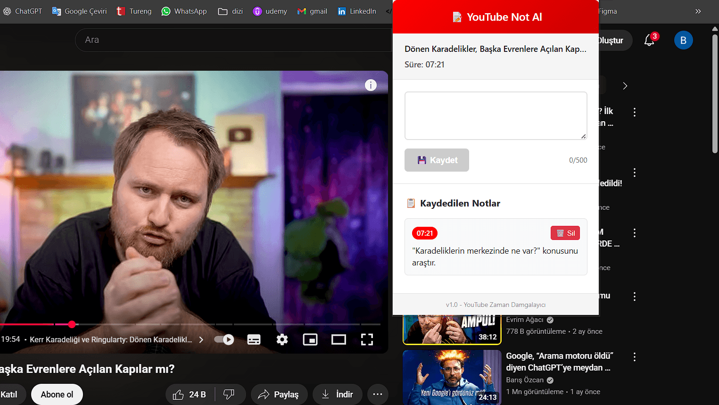The width and height of the screenshot is (719, 405).
Task: Open the notifications bell
Action: point(650,41)
